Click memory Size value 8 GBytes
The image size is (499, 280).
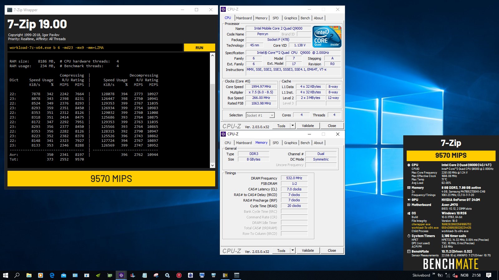pyautogui.click(x=254, y=159)
